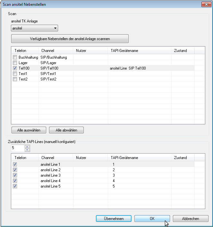Tick the Test1 checkbox
The image size is (213, 227).
click(x=15, y=74)
